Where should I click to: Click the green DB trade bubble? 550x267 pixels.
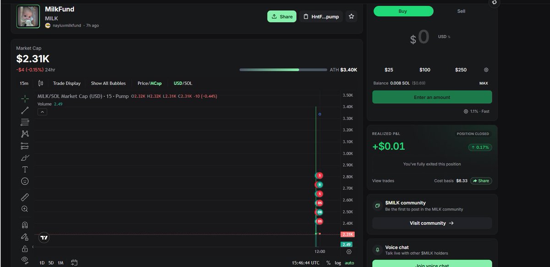coord(320,212)
